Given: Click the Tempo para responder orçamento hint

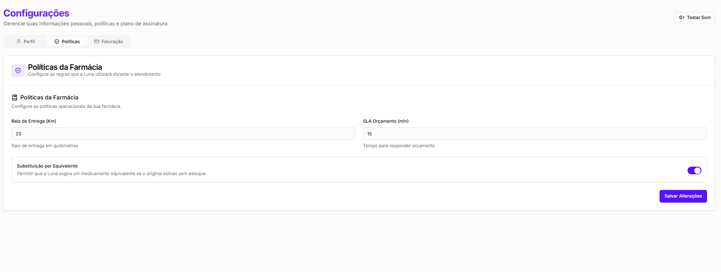Looking at the screenshot, I should coord(399,146).
